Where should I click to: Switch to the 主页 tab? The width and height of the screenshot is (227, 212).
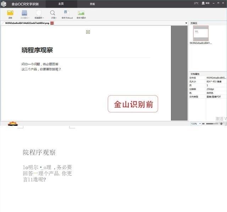pyautogui.click(x=61, y=4)
